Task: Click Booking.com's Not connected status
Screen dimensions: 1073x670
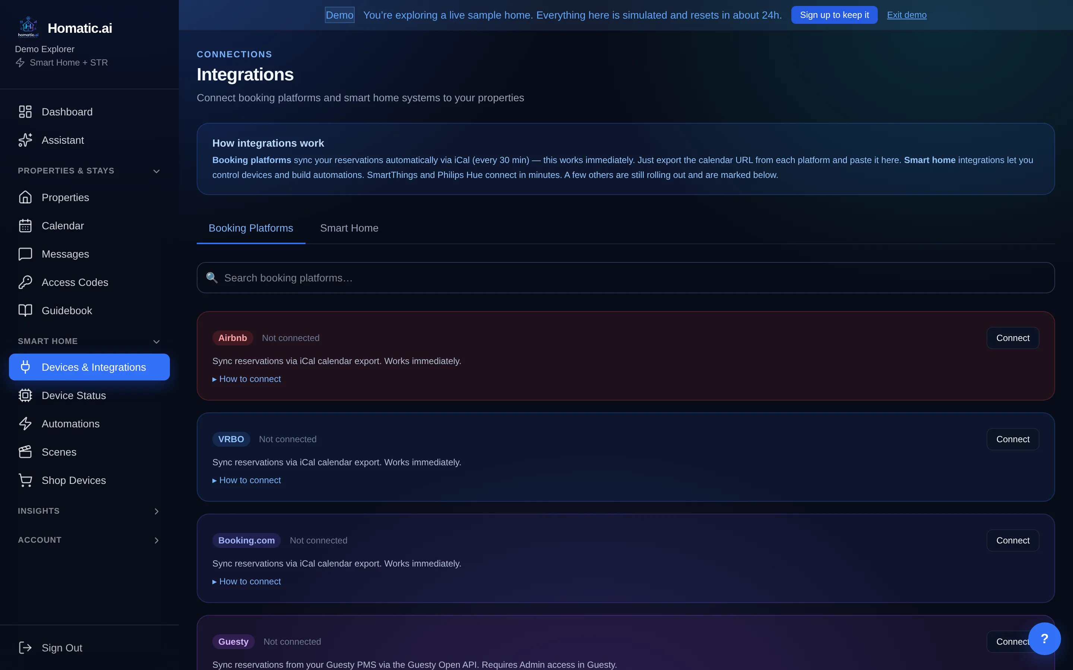Action: [x=319, y=540]
